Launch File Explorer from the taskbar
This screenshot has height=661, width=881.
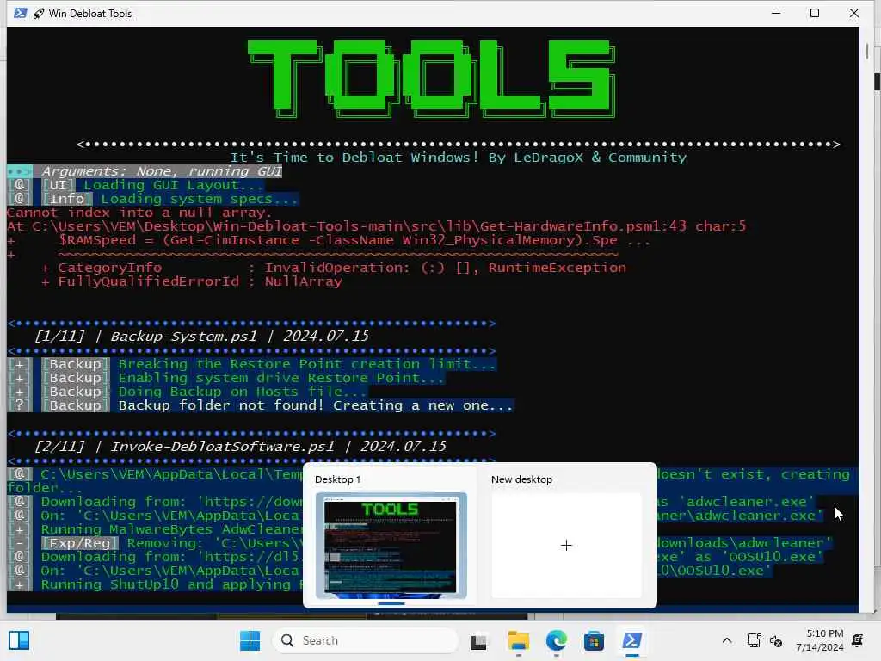tap(518, 640)
